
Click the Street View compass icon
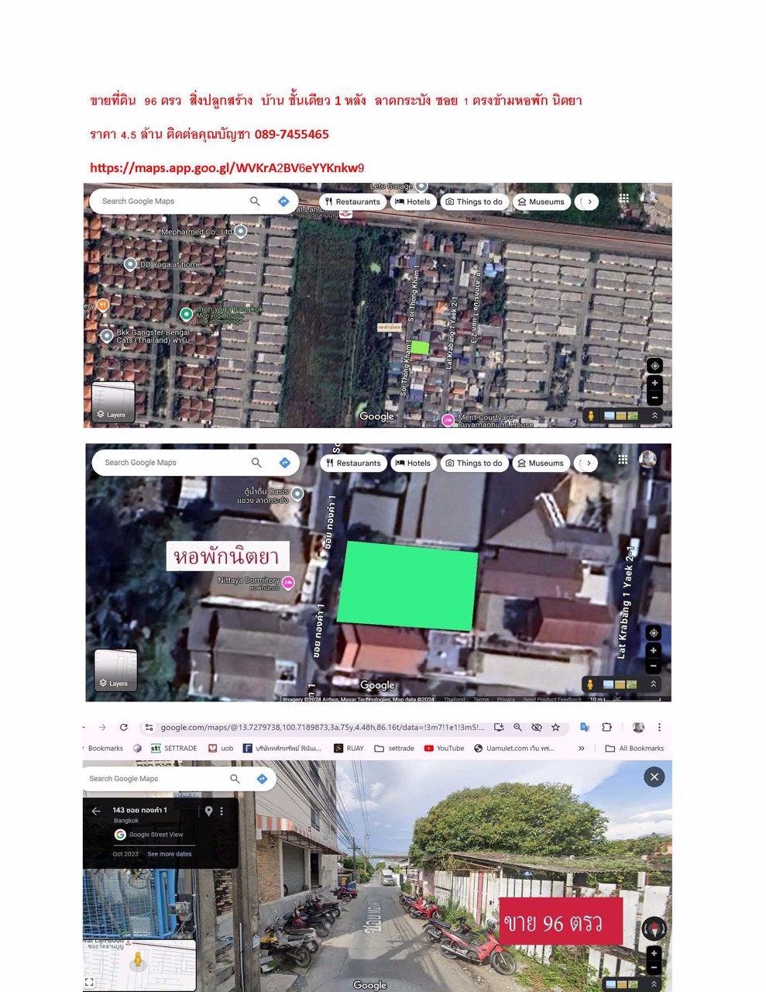[654, 928]
